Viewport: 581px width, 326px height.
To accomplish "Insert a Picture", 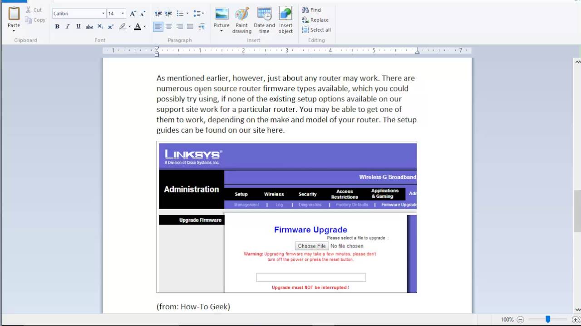I will pyautogui.click(x=222, y=17).
